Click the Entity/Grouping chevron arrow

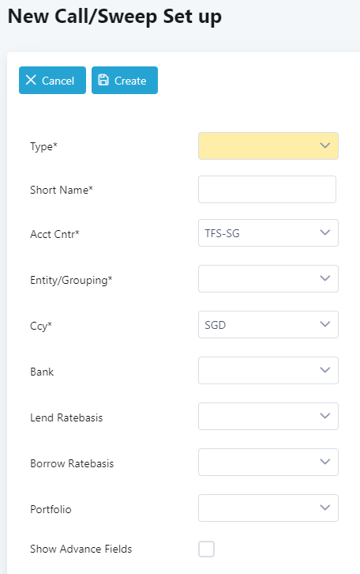(325, 278)
